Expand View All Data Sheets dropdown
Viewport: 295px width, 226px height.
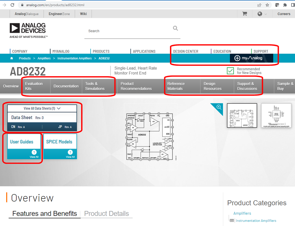pos(42,108)
